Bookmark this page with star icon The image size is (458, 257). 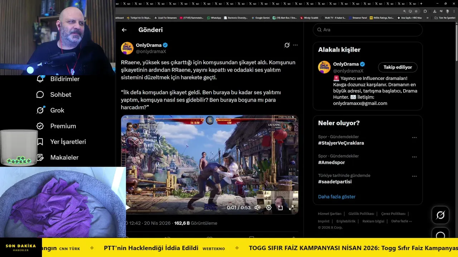coord(416,11)
